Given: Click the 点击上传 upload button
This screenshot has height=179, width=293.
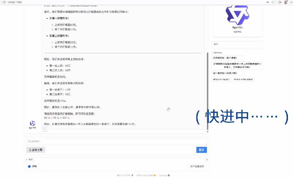Looking at the screenshot, I should [36, 150].
